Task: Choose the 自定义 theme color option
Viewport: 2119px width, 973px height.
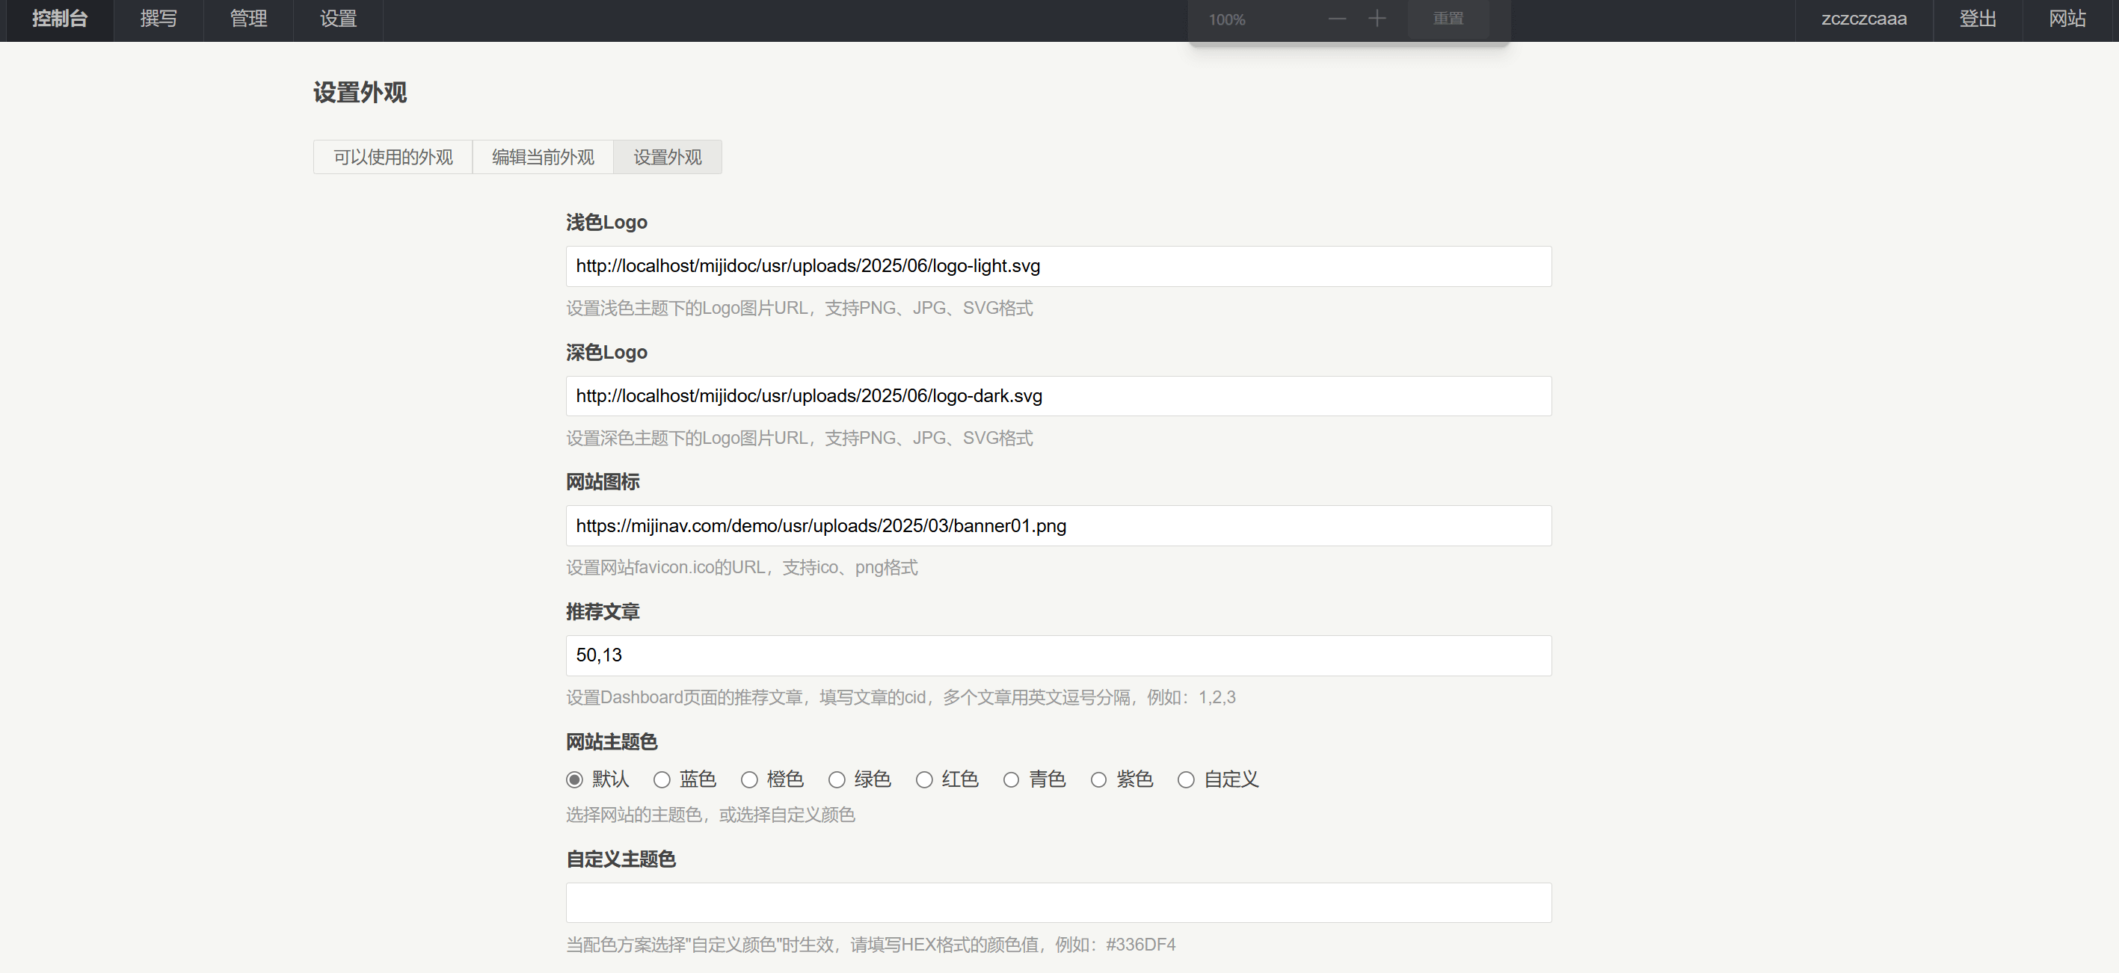Action: tap(1185, 779)
